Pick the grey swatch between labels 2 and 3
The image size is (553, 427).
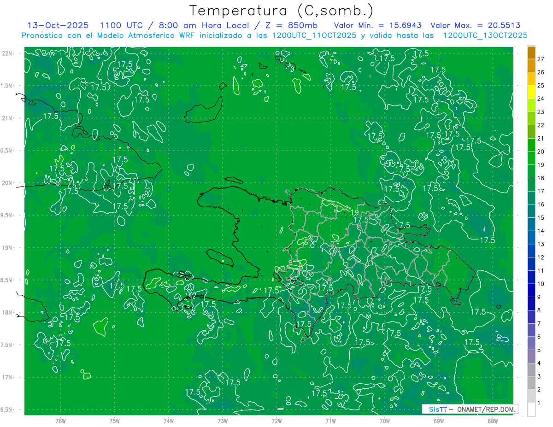click(531, 383)
